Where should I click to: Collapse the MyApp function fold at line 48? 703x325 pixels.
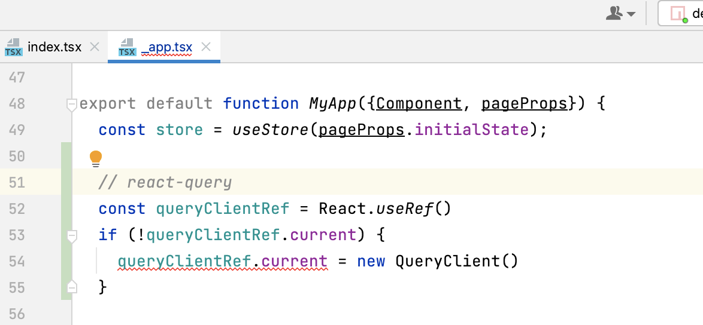72,105
